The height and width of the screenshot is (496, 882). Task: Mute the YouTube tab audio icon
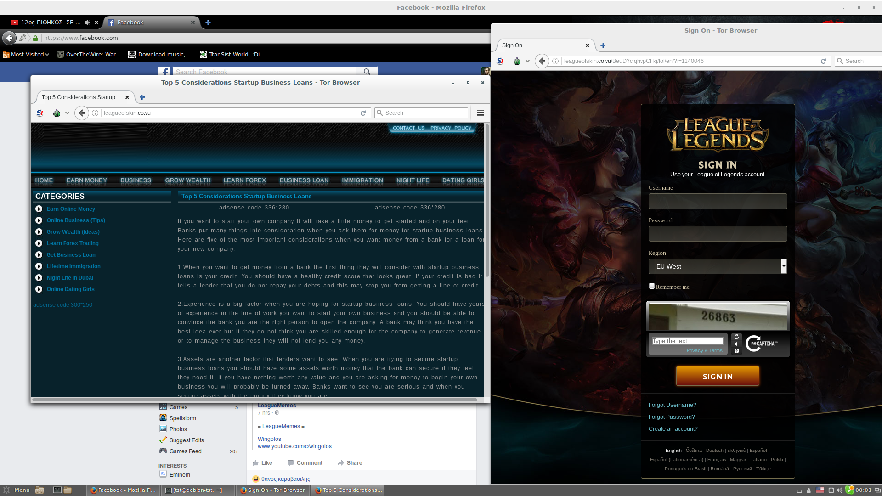87,23
